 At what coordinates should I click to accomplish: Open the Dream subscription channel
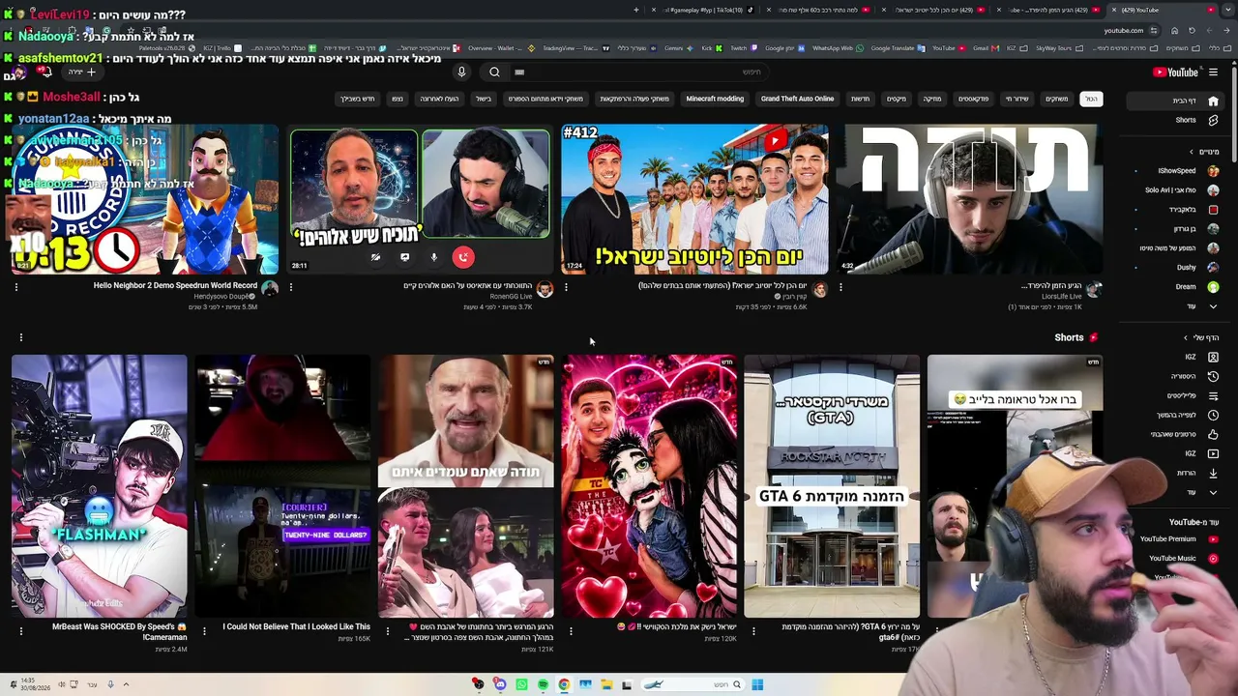[x=1184, y=287]
